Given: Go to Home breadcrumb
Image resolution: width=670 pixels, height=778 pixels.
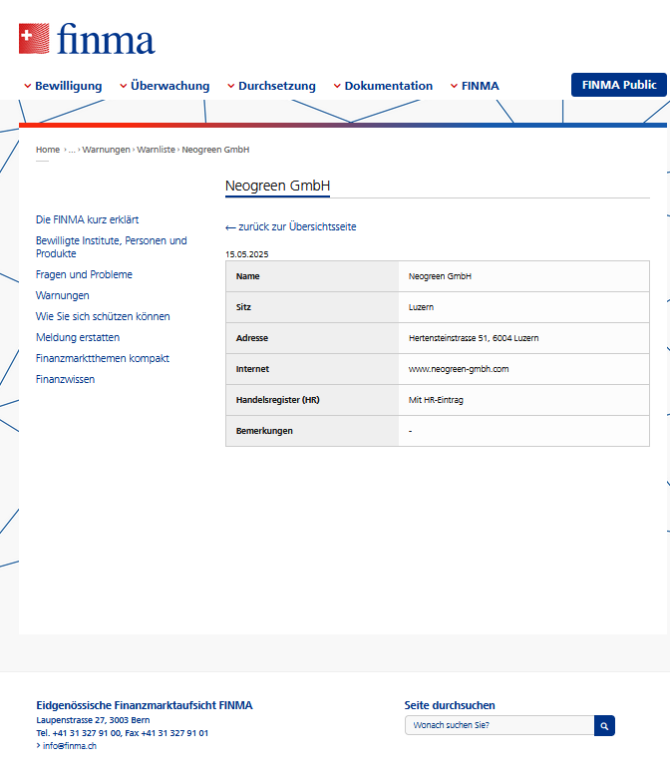Looking at the screenshot, I should point(48,150).
